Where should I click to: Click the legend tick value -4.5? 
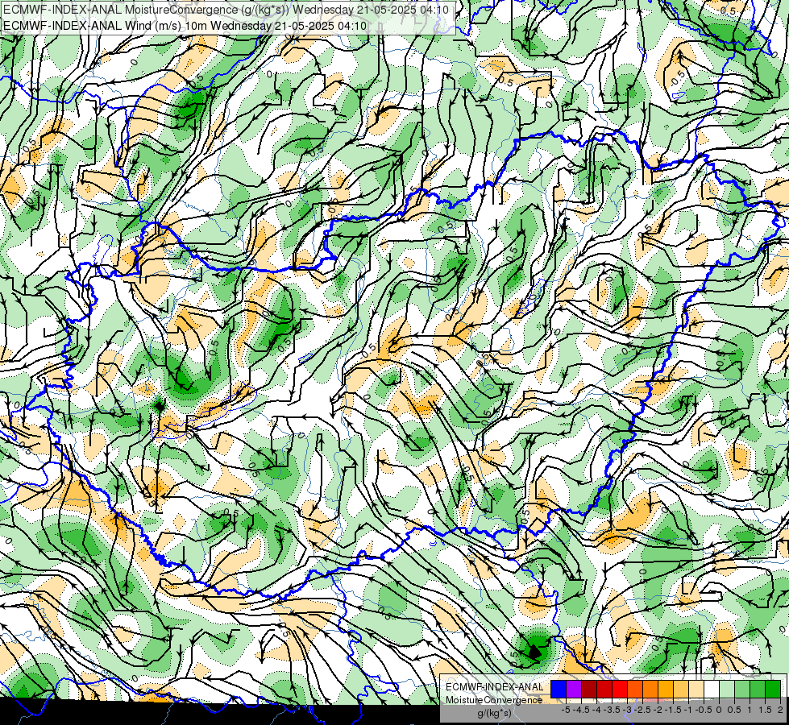click(x=581, y=710)
